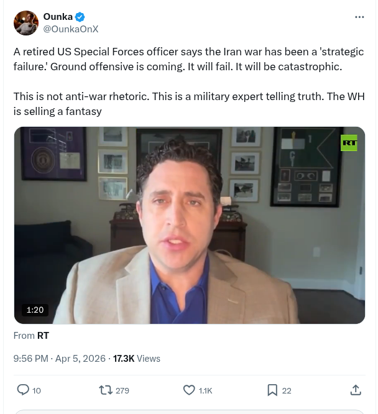Screen dimensions: 378x414
Task: Click the 279 reposts count
Action: 122,390
